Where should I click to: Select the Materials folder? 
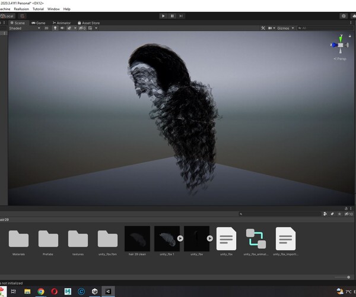[x=18, y=241]
